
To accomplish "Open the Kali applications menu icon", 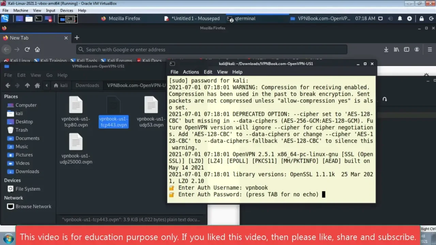I will [5, 19].
